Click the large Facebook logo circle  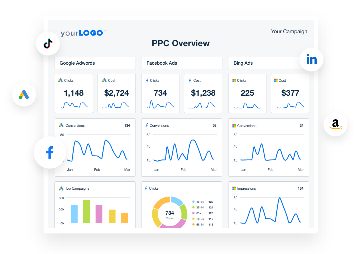tap(50, 152)
